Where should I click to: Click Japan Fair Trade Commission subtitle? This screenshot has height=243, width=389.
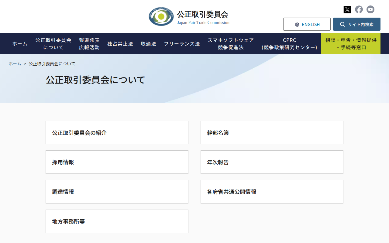click(203, 23)
